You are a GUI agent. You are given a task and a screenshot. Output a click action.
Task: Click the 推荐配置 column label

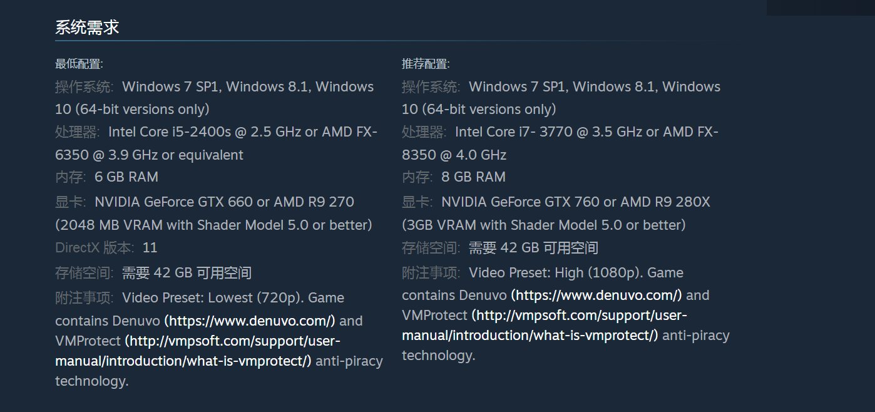click(426, 64)
